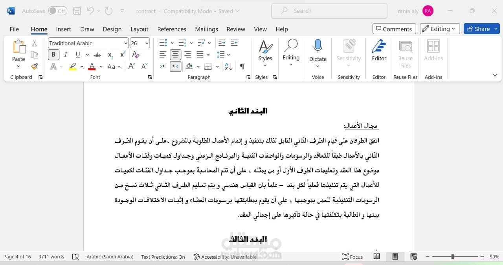Screen dimensions: 503x265
Task: Select the Format Painter brush icon
Action: (35, 66)
